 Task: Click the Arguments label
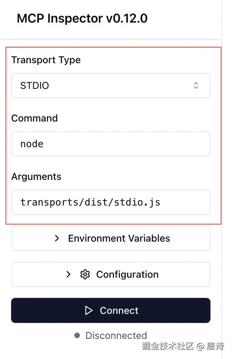click(36, 177)
